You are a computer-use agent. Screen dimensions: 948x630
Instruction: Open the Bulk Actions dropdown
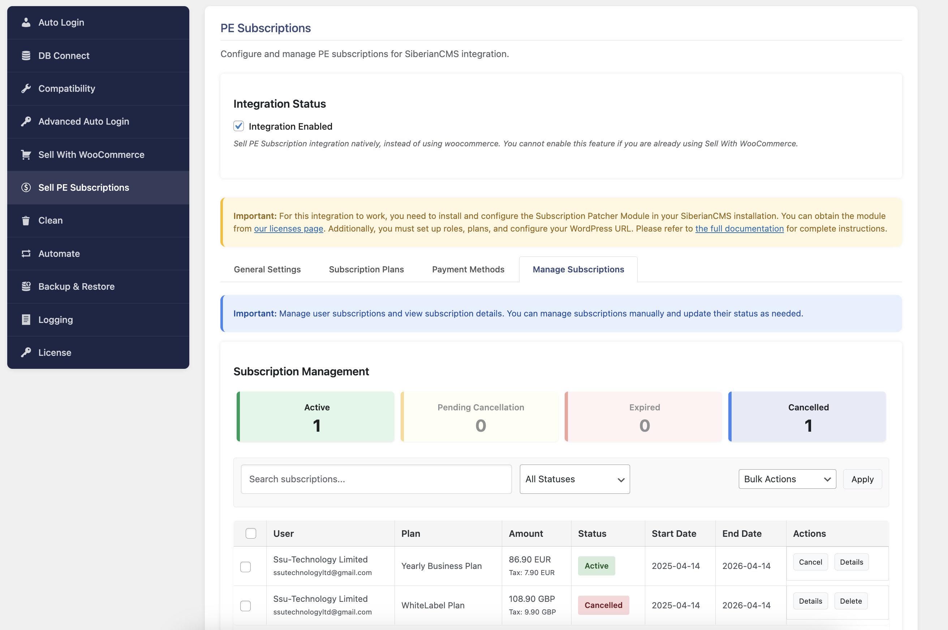click(787, 479)
